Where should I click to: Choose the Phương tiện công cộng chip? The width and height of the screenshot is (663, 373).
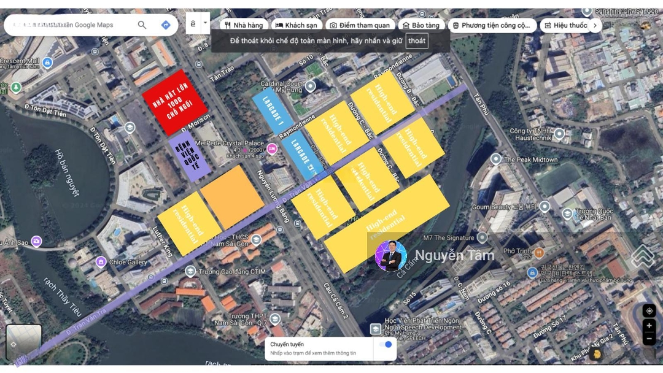490,25
